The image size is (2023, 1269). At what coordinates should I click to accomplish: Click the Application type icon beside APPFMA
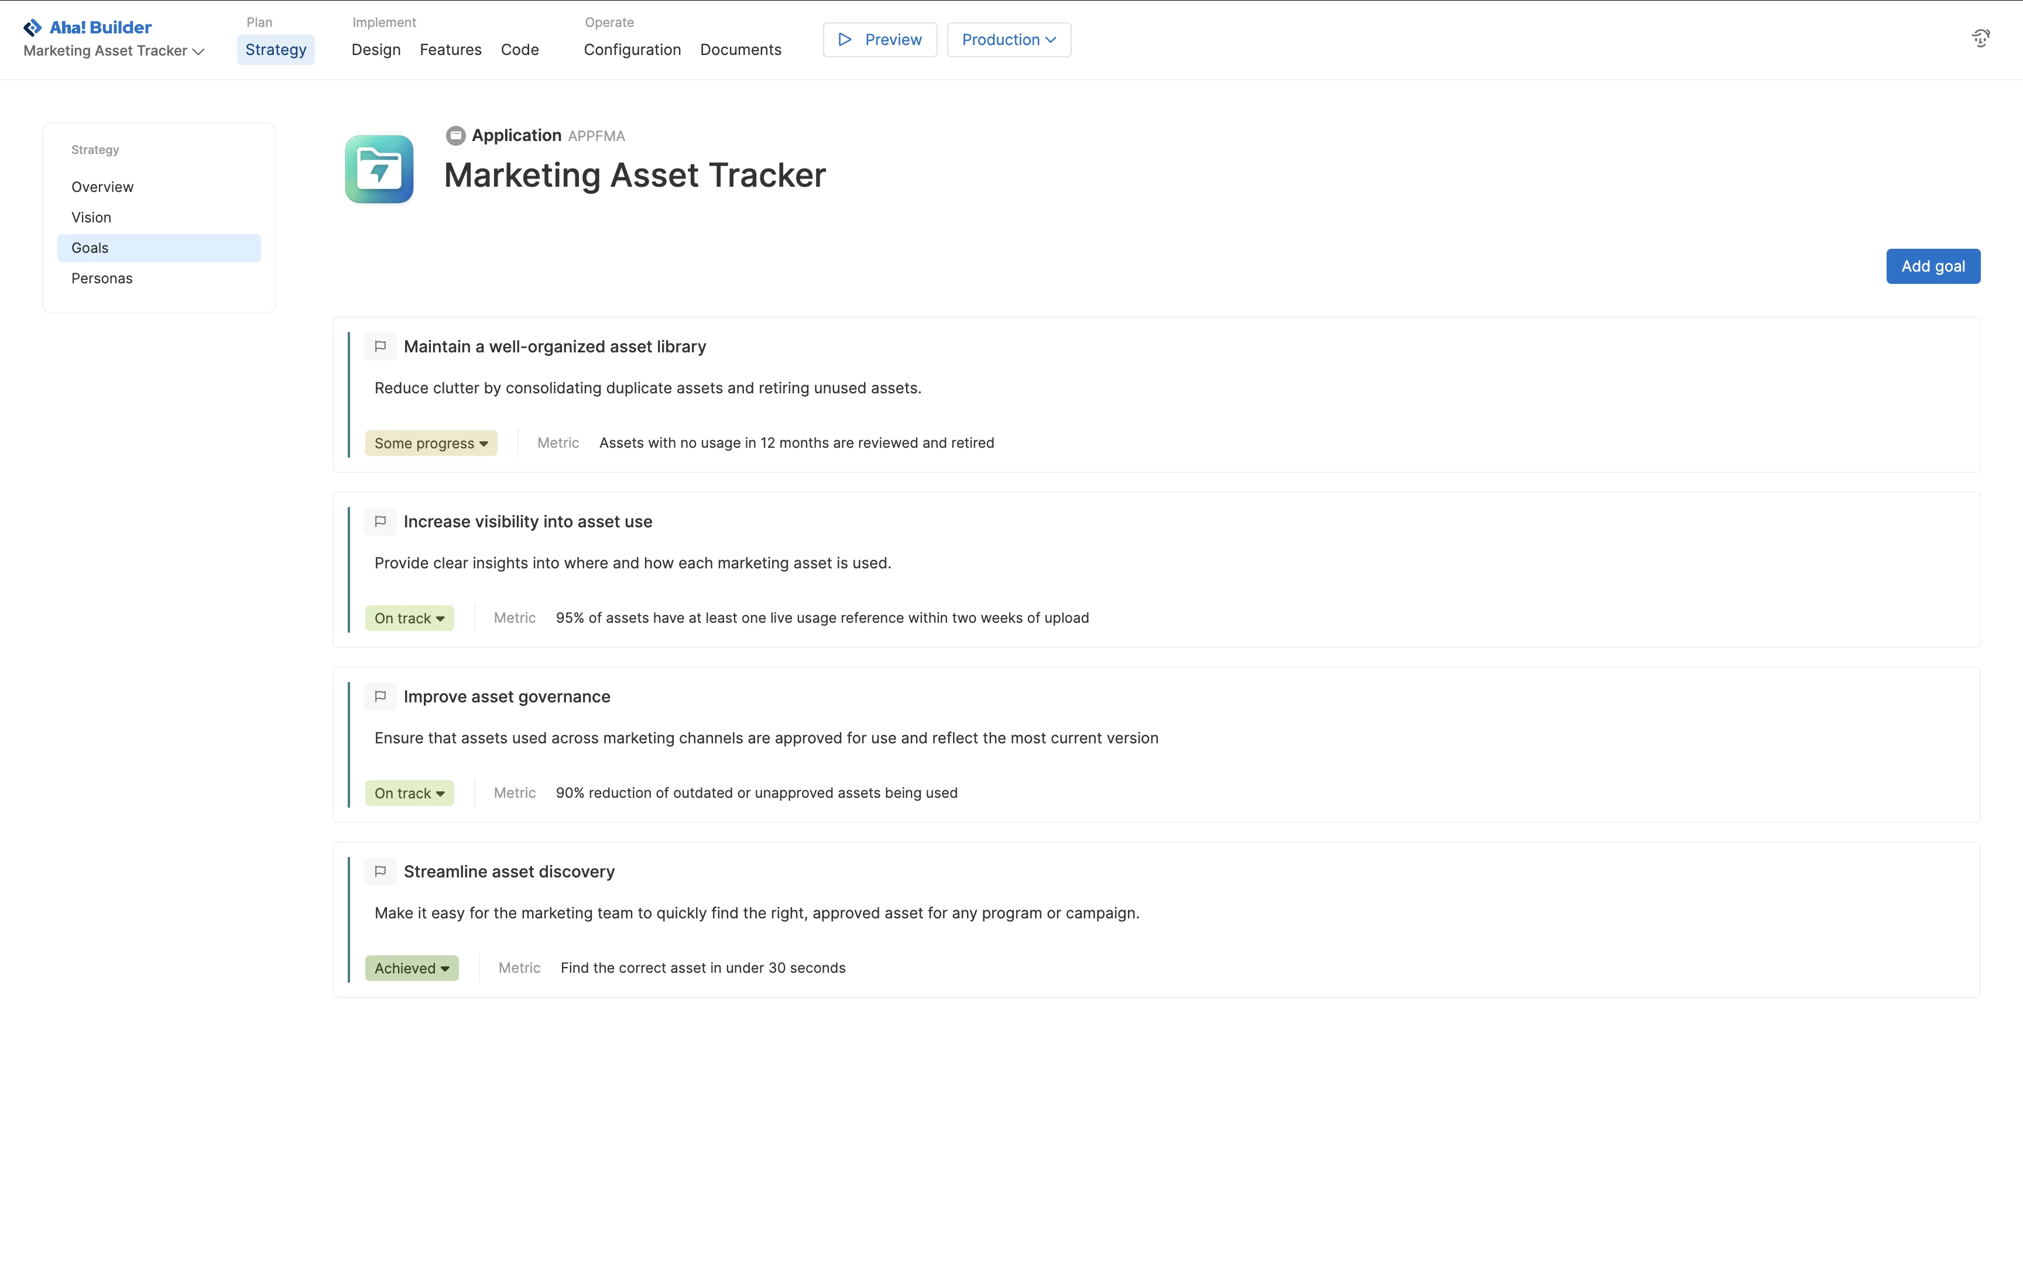(x=455, y=135)
